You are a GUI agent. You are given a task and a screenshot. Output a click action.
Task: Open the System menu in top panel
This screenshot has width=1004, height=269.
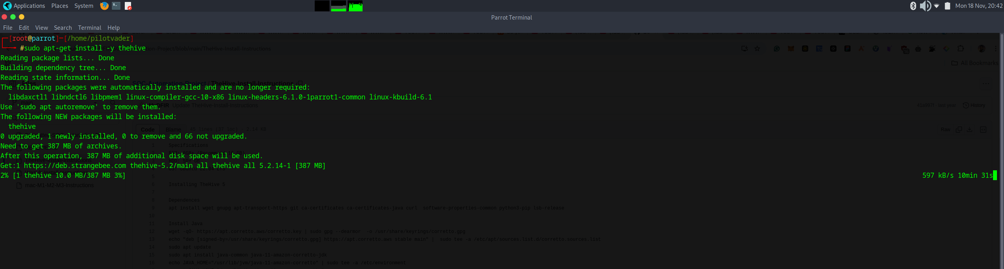click(84, 6)
